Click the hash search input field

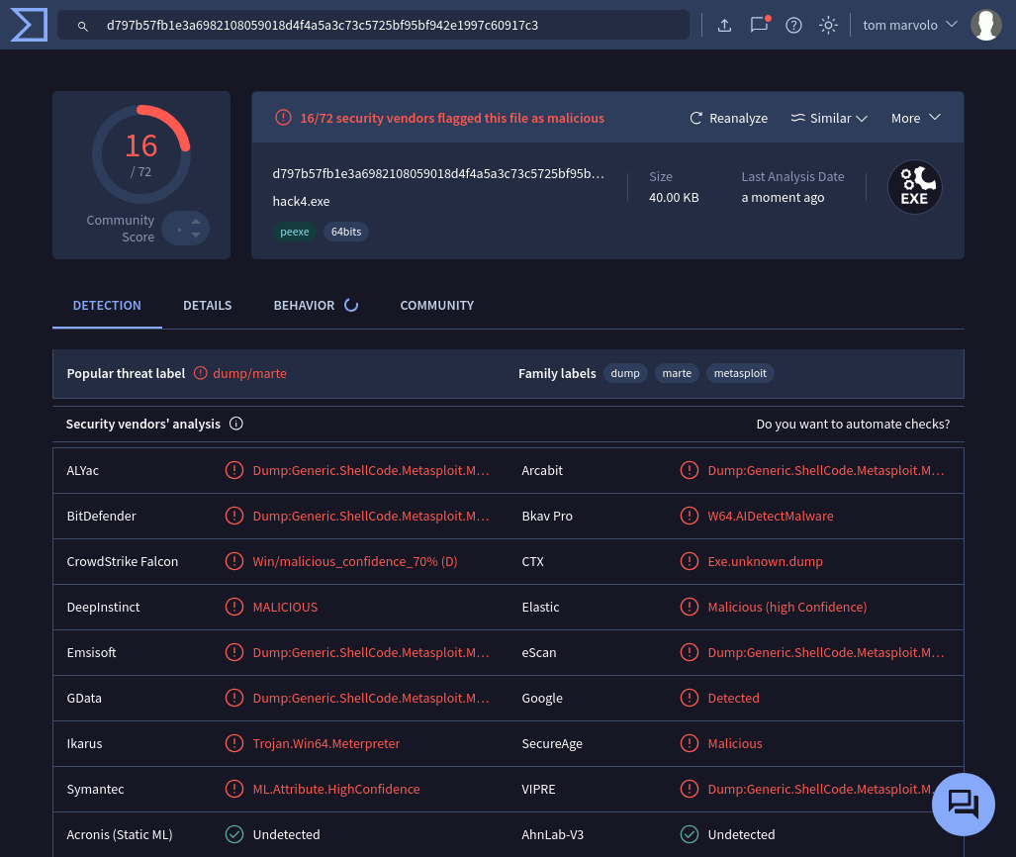[x=373, y=26]
